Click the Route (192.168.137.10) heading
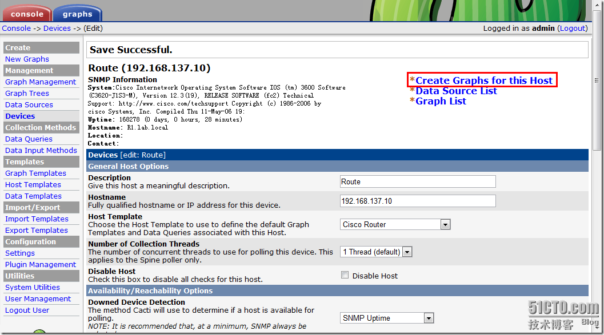The height and width of the screenshot is (335, 604). tap(149, 68)
